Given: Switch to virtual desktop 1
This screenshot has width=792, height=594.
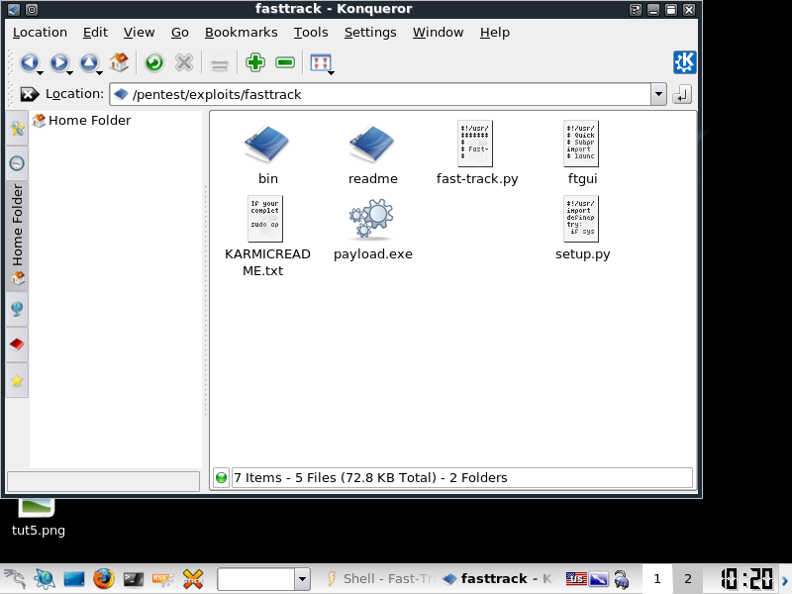Looking at the screenshot, I should [657, 579].
